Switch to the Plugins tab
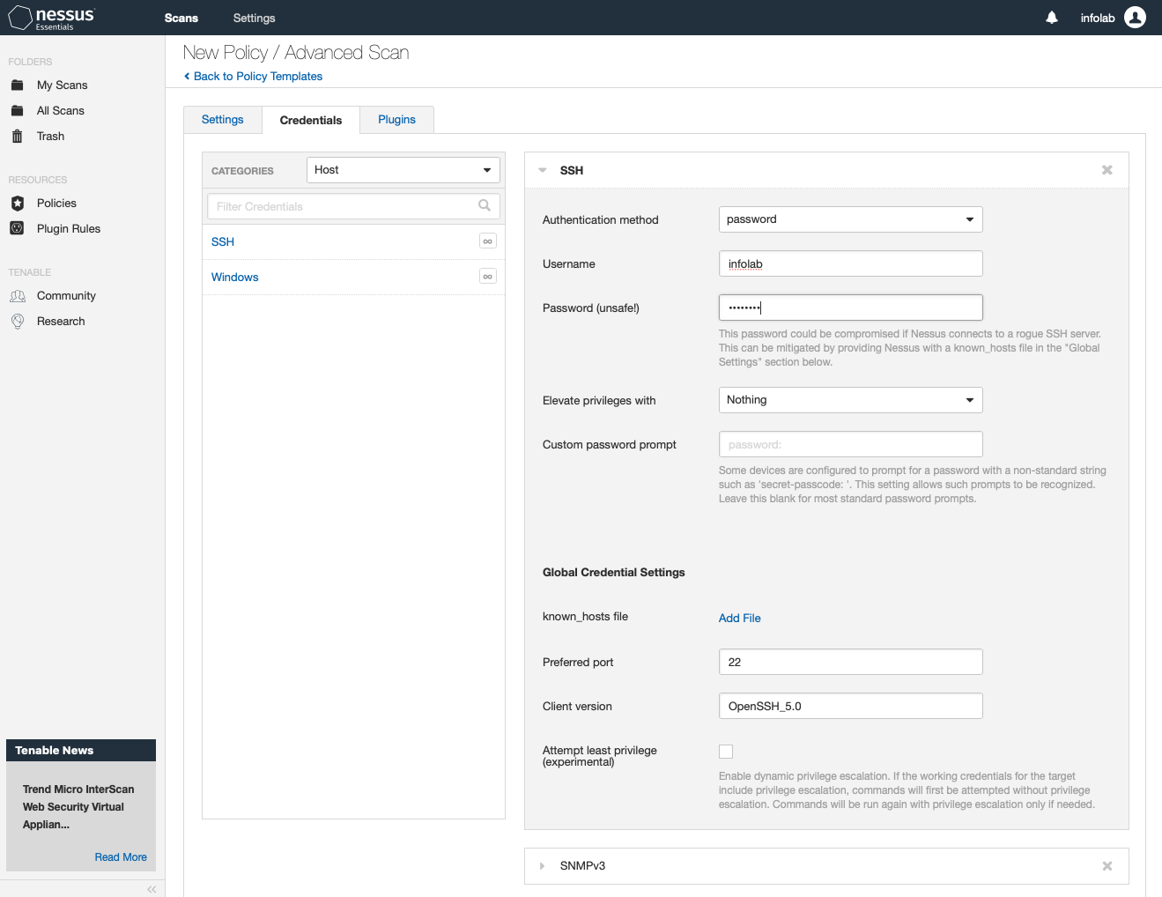This screenshot has width=1162, height=897. click(397, 120)
